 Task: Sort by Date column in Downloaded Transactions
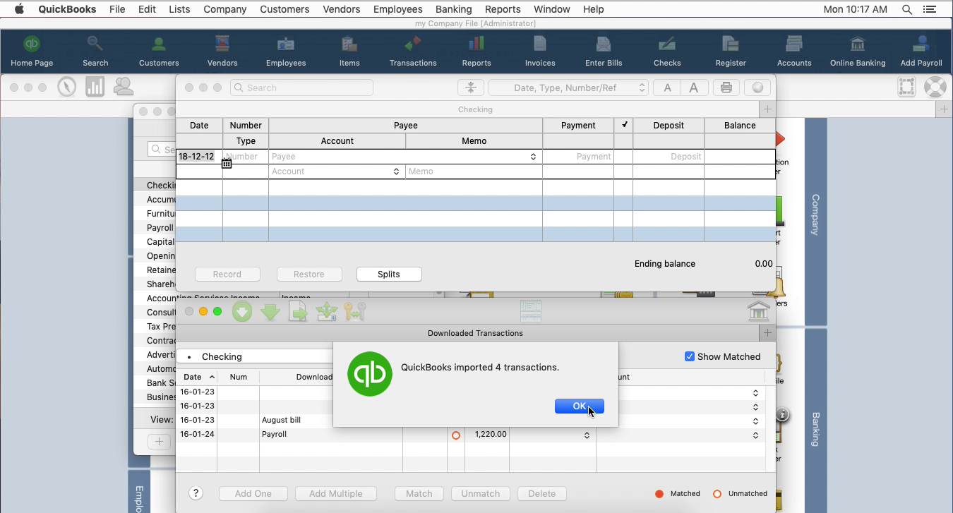pos(197,377)
